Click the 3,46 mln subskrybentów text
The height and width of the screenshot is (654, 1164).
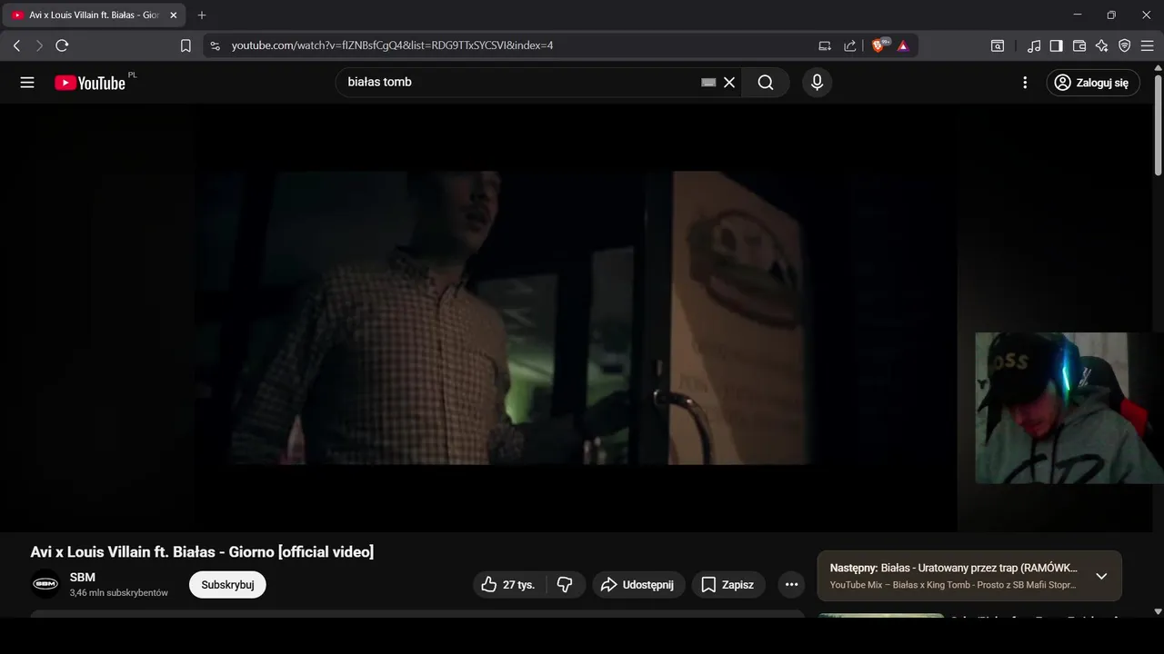click(119, 593)
